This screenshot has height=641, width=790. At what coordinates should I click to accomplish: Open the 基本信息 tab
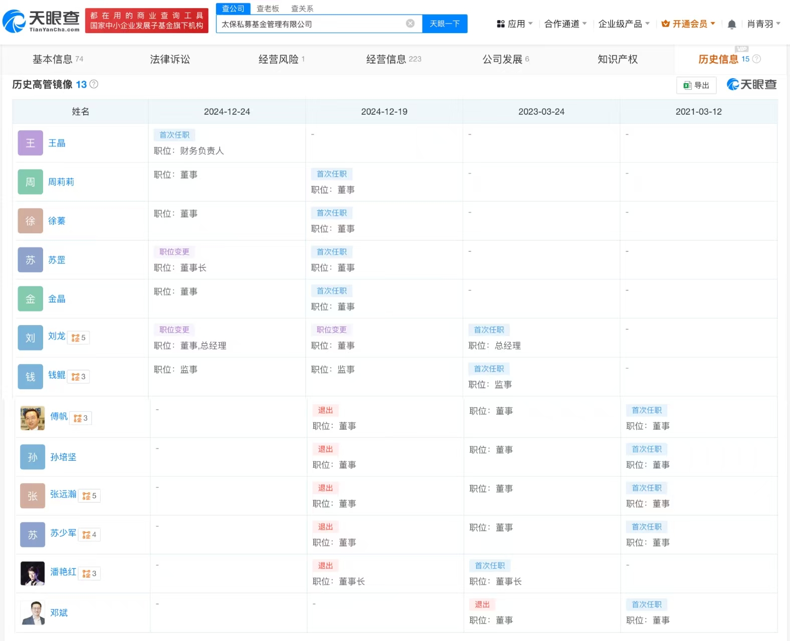[x=58, y=59]
